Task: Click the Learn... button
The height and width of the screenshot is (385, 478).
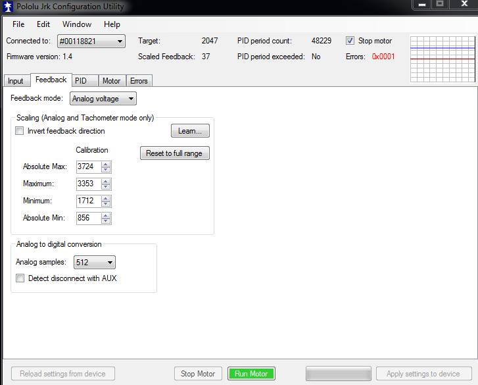Action: [190, 131]
